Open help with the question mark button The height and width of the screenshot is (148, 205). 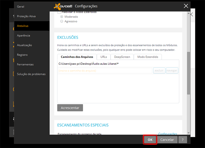pos(183,140)
